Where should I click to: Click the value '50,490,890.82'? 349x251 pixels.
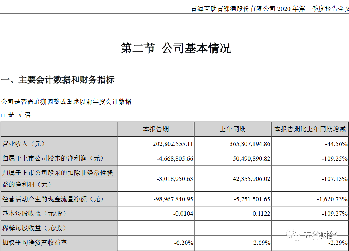click(x=252, y=159)
